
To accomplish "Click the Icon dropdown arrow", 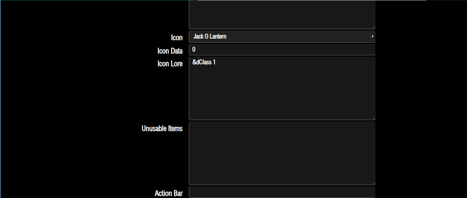I will coord(372,37).
